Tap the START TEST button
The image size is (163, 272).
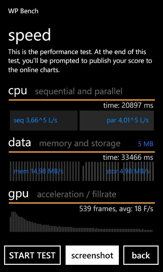[x=32, y=255]
